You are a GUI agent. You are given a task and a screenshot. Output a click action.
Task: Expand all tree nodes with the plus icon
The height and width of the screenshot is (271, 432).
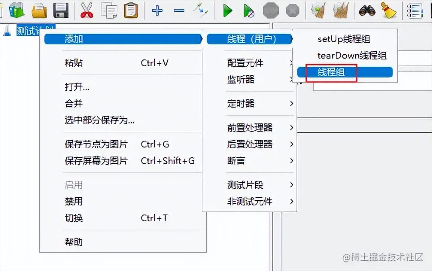157,11
